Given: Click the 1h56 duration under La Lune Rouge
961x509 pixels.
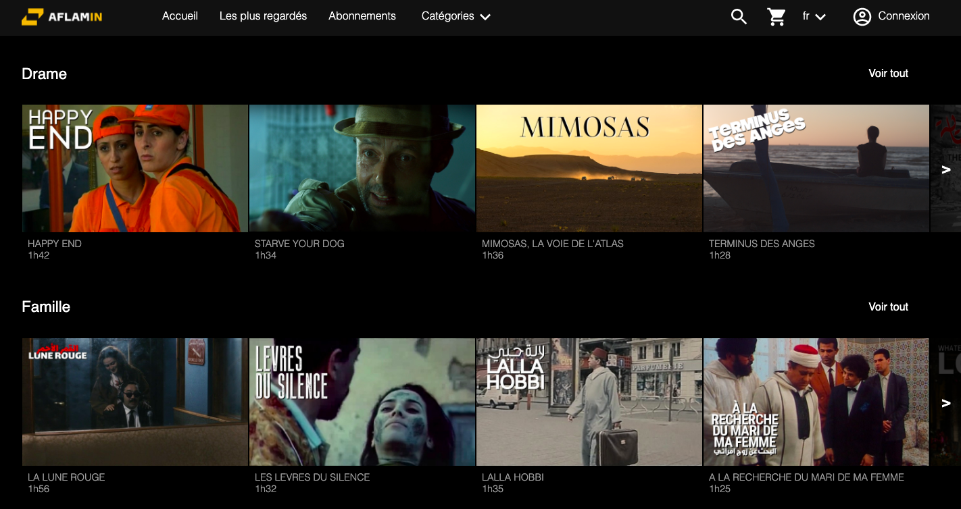Looking at the screenshot, I should 39,489.
